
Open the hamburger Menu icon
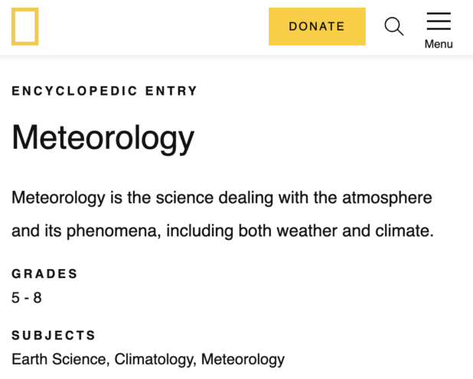pyautogui.click(x=439, y=21)
